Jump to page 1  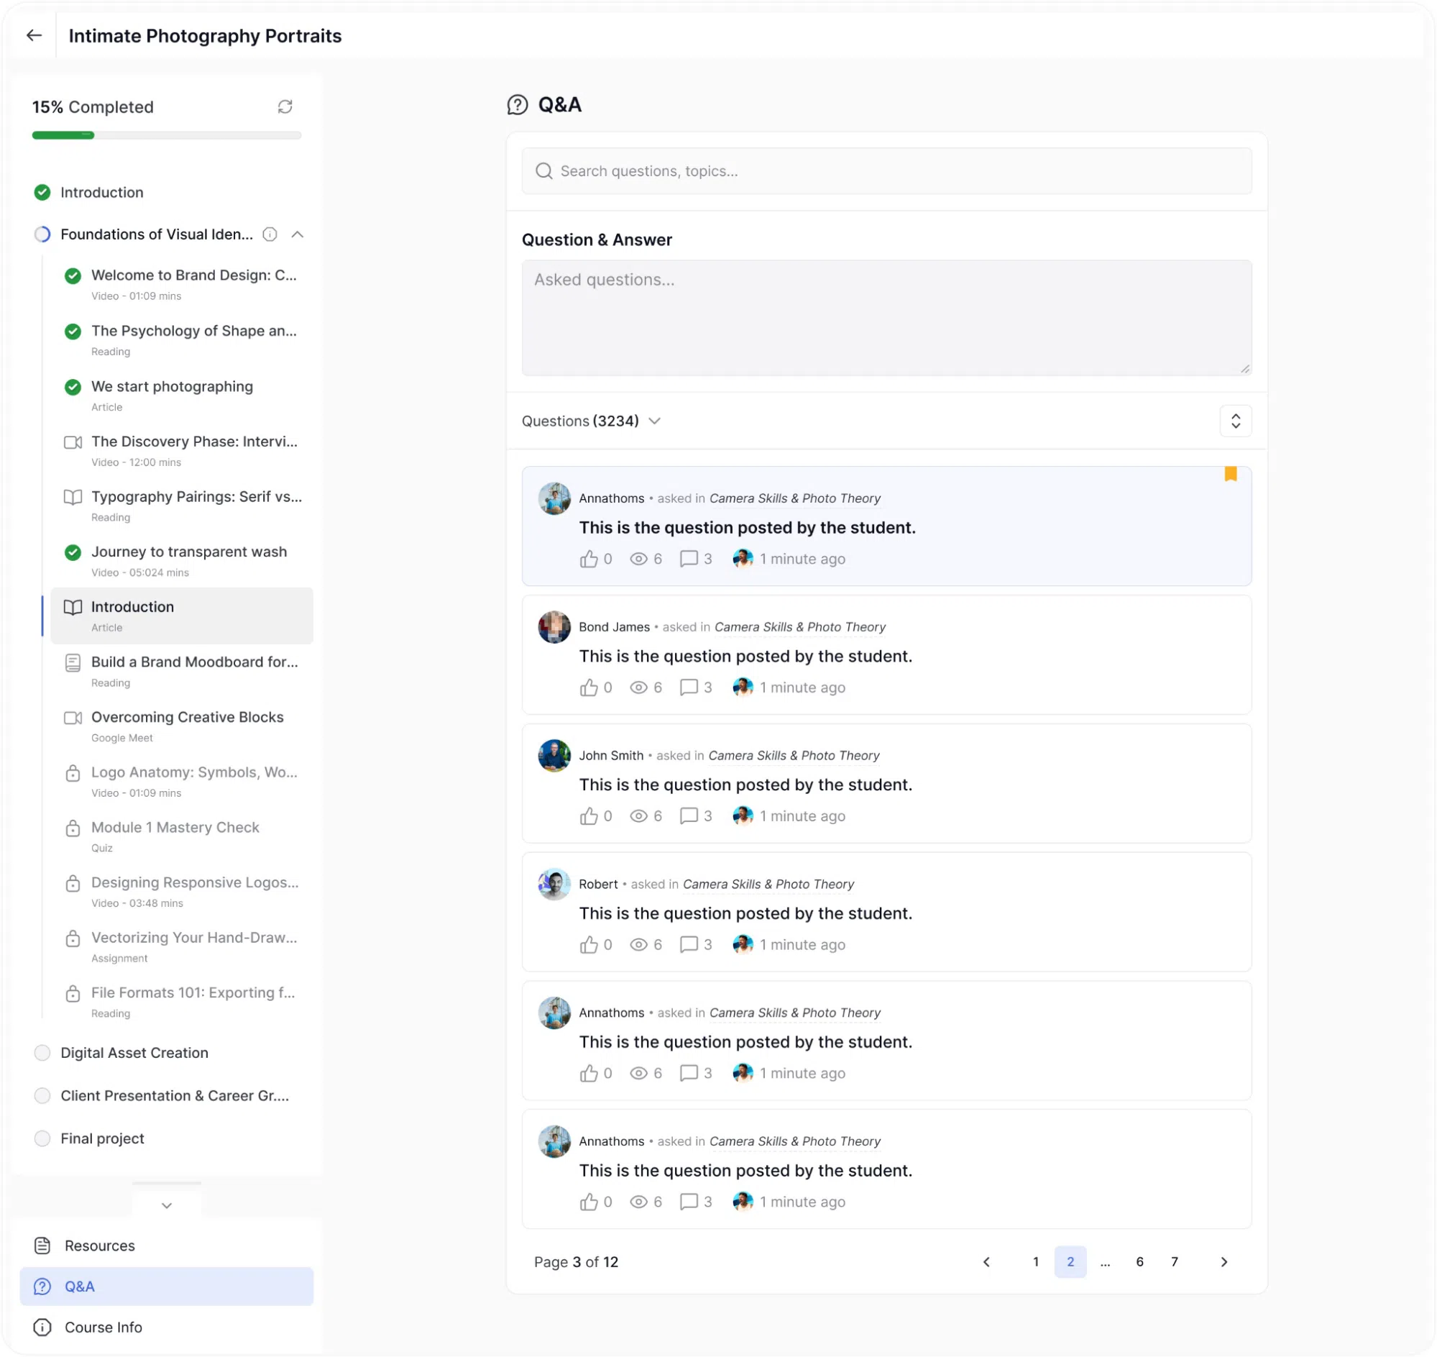(1036, 1261)
